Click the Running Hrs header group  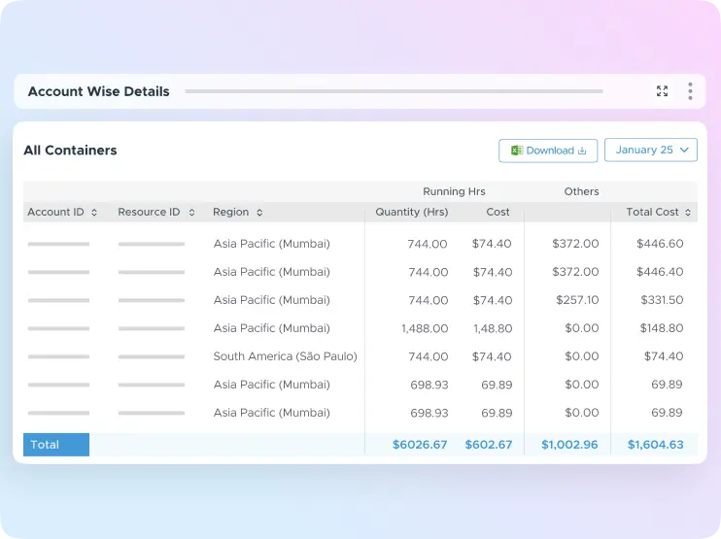coord(454,191)
